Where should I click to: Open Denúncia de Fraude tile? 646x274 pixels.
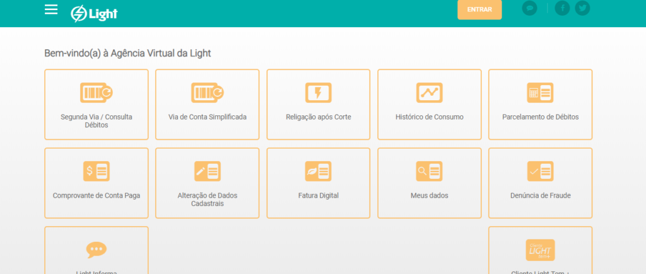coord(541,183)
